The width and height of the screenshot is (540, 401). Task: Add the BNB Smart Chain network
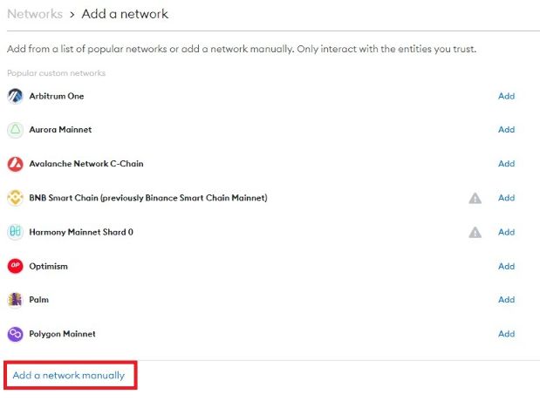506,198
